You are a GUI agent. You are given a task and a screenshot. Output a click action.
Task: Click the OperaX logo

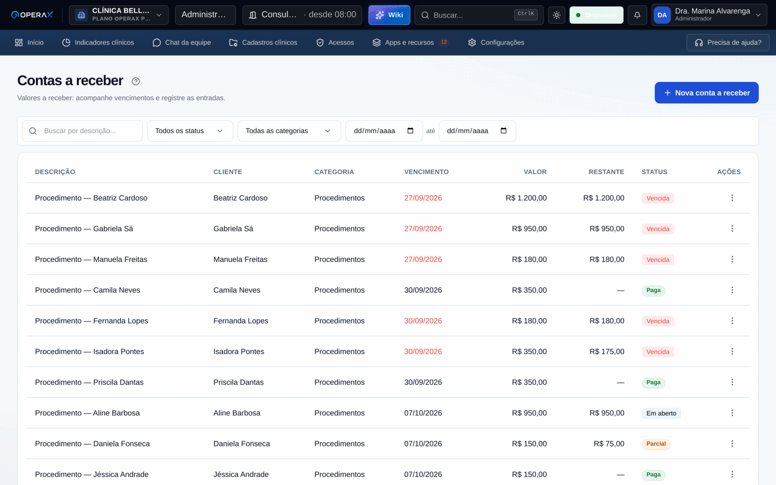(x=32, y=15)
